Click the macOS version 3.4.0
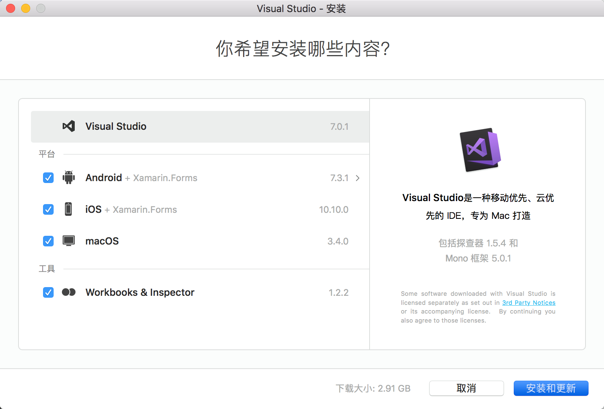 [x=338, y=241]
